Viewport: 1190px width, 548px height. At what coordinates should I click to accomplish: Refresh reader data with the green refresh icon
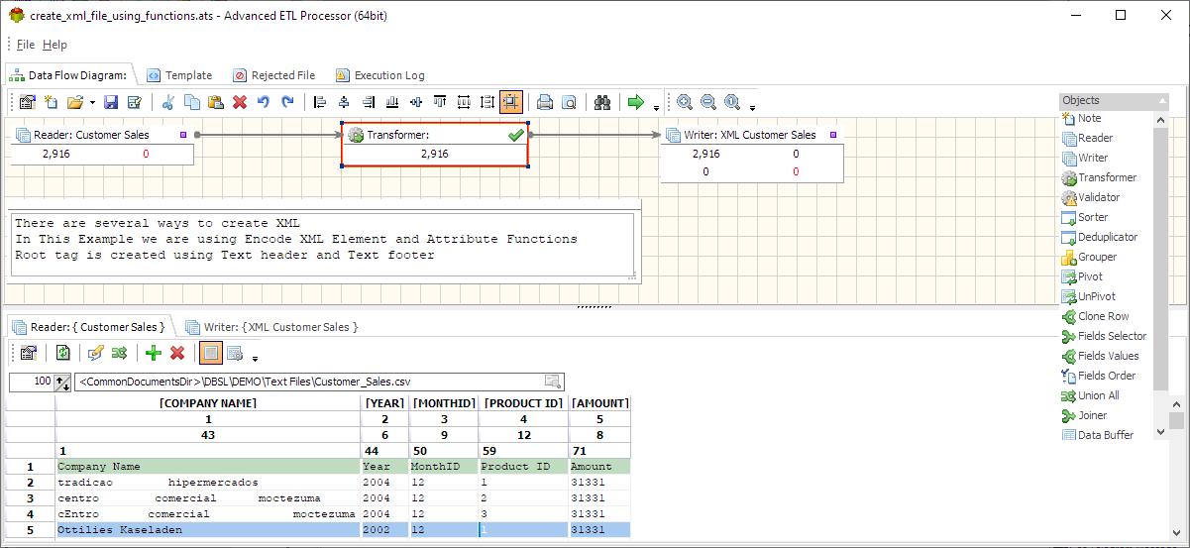pyautogui.click(x=62, y=352)
